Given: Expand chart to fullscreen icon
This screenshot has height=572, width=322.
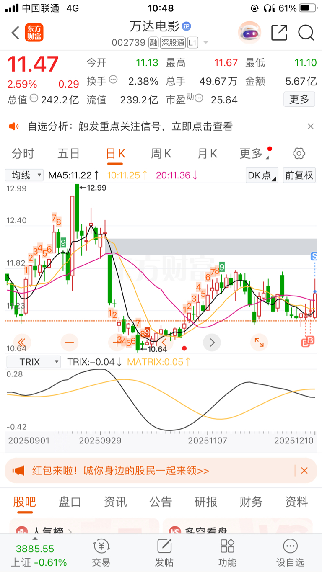Looking at the screenshot, I should (259, 343).
